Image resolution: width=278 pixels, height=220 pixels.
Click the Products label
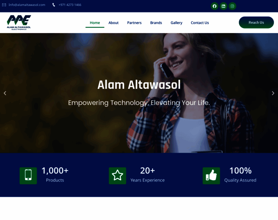(x=55, y=180)
